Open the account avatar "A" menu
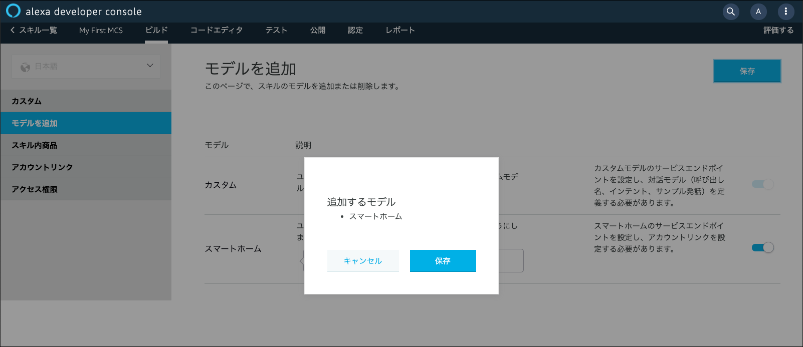This screenshot has height=347, width=803. tap(758, 12)
